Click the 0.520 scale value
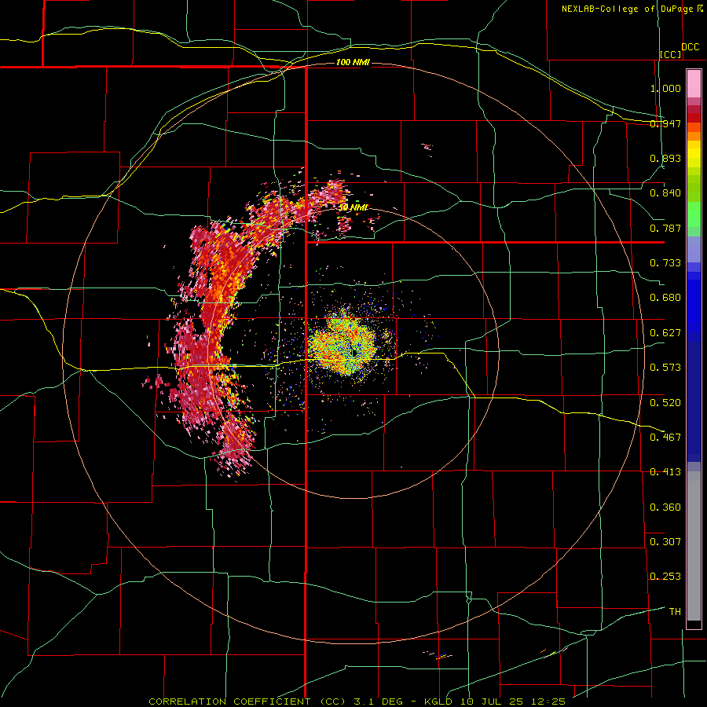 pyautogui.click(x=665, y=402)
